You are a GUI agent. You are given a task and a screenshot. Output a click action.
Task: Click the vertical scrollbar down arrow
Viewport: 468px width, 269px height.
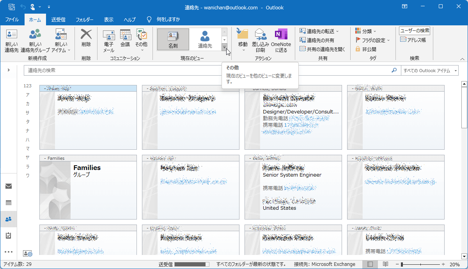pos(464,256)
